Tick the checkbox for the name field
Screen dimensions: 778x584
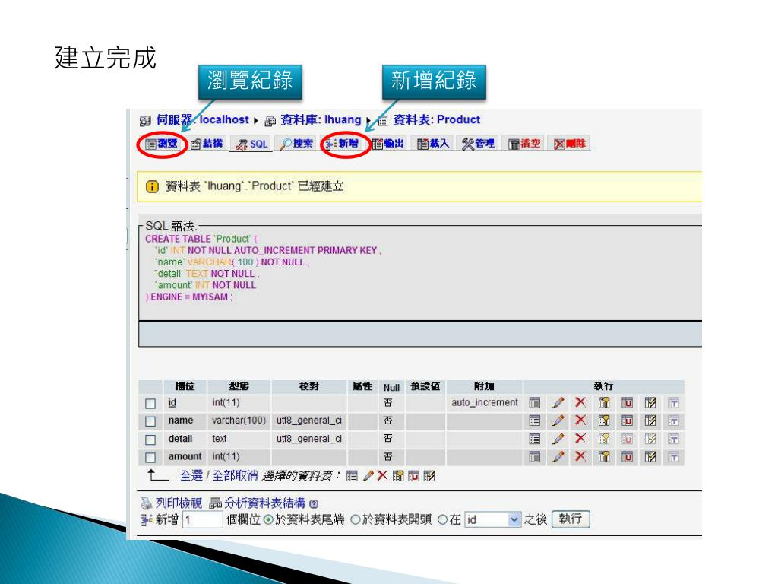[150, 421]
